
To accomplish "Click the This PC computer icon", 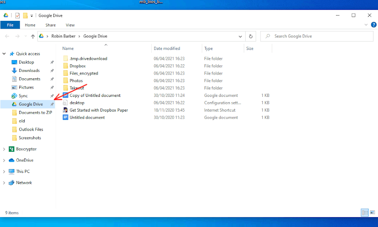I will click(11, 171).
